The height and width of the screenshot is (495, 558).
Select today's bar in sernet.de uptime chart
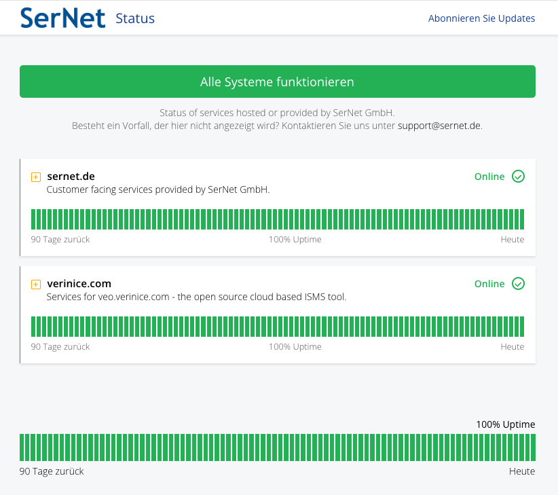[522, 219]
